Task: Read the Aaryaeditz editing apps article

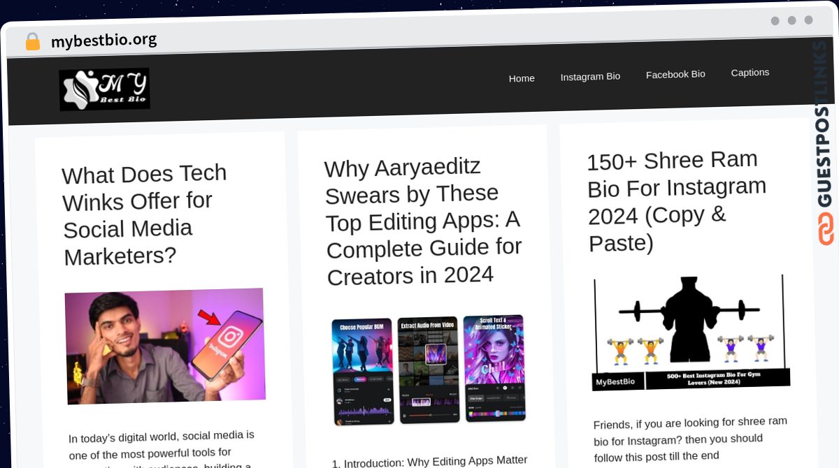Action: (x=424, y=222)
